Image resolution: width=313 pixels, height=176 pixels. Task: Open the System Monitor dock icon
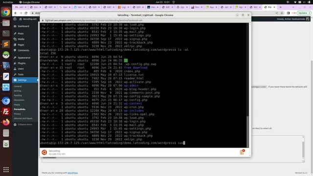[x=6, y=87]
